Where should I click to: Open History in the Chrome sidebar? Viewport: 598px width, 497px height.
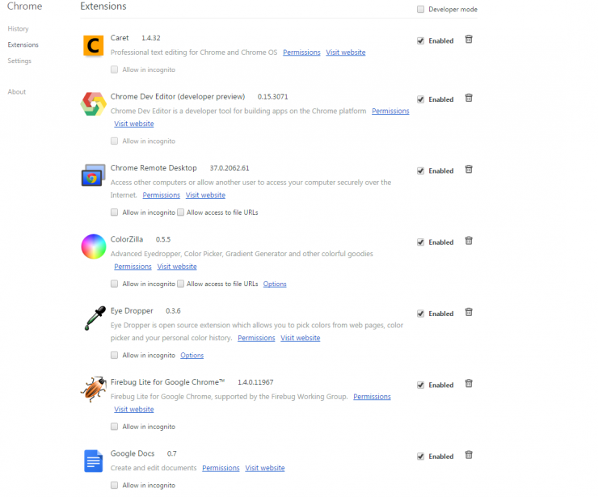pyautogui.click(x=18, y=28)
